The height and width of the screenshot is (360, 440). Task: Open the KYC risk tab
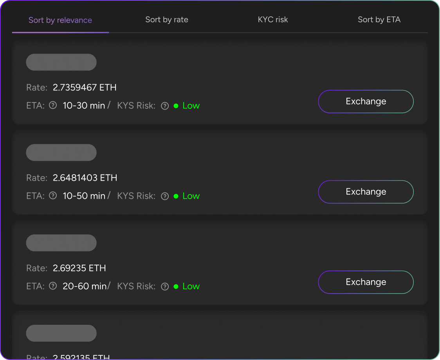click(273, 20)
